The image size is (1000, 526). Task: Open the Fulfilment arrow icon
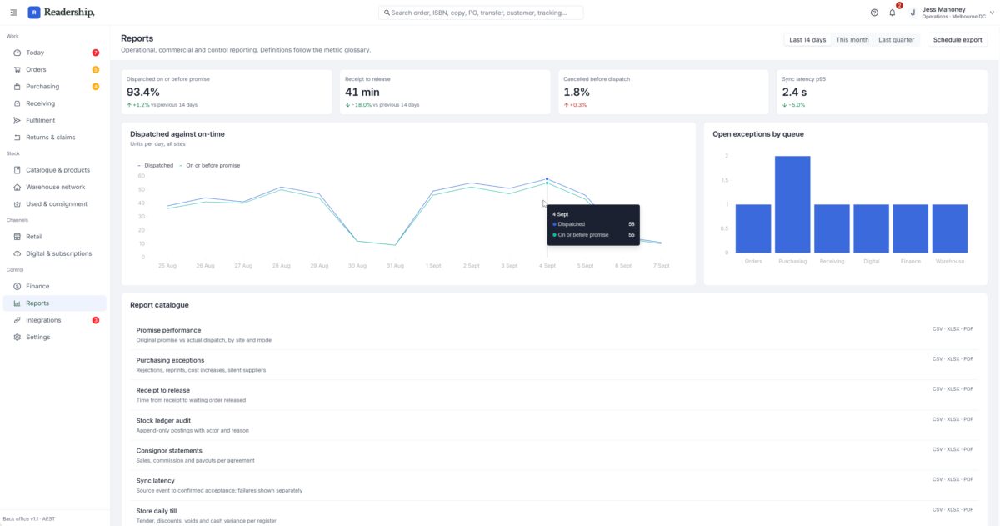[x=17, y=120]
